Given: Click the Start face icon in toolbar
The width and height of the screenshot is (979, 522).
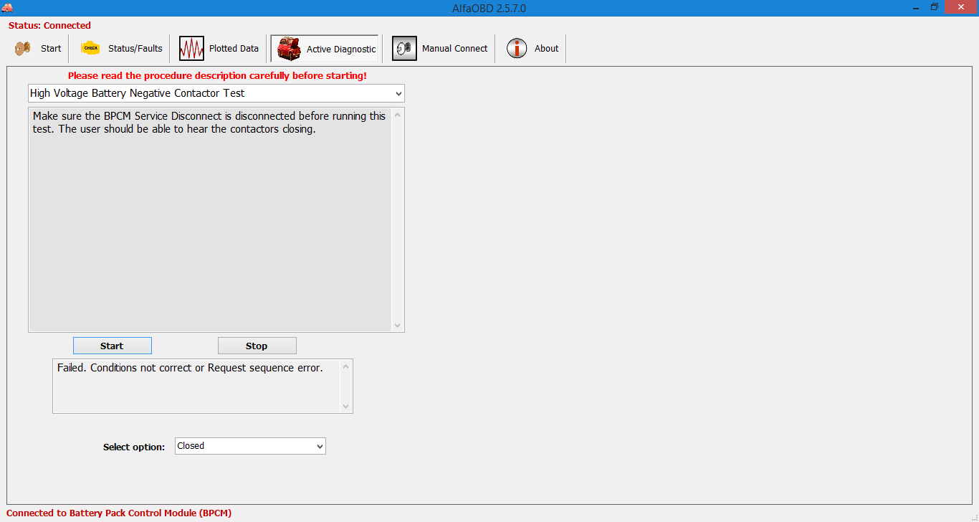Looking at the screenshot, I should pyautogui.click(x=23, y=49).
